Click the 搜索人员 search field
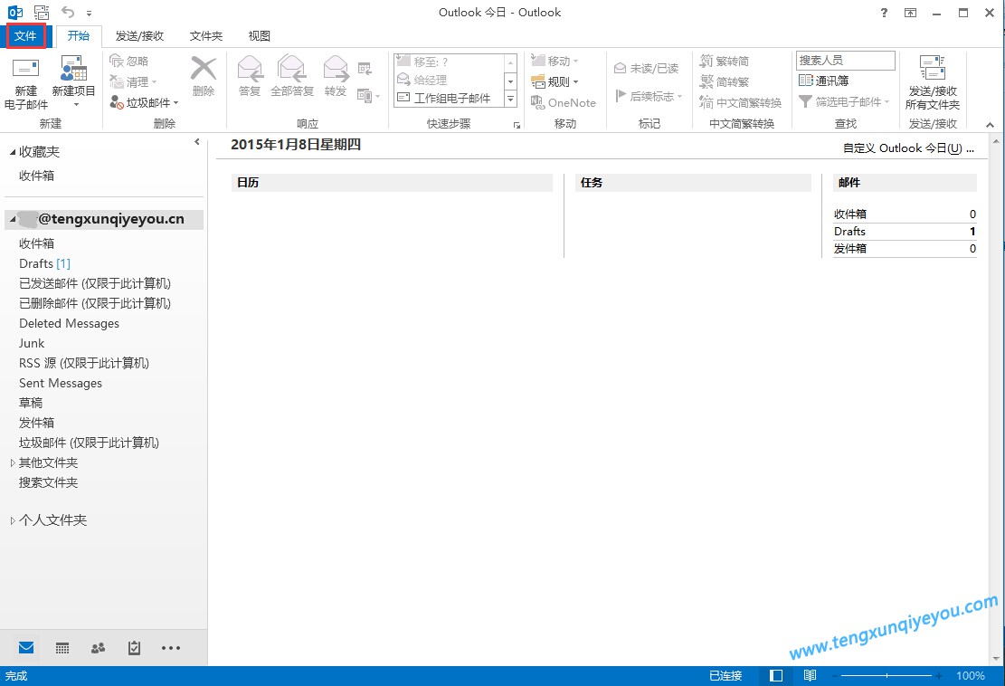 pos(846,61)
